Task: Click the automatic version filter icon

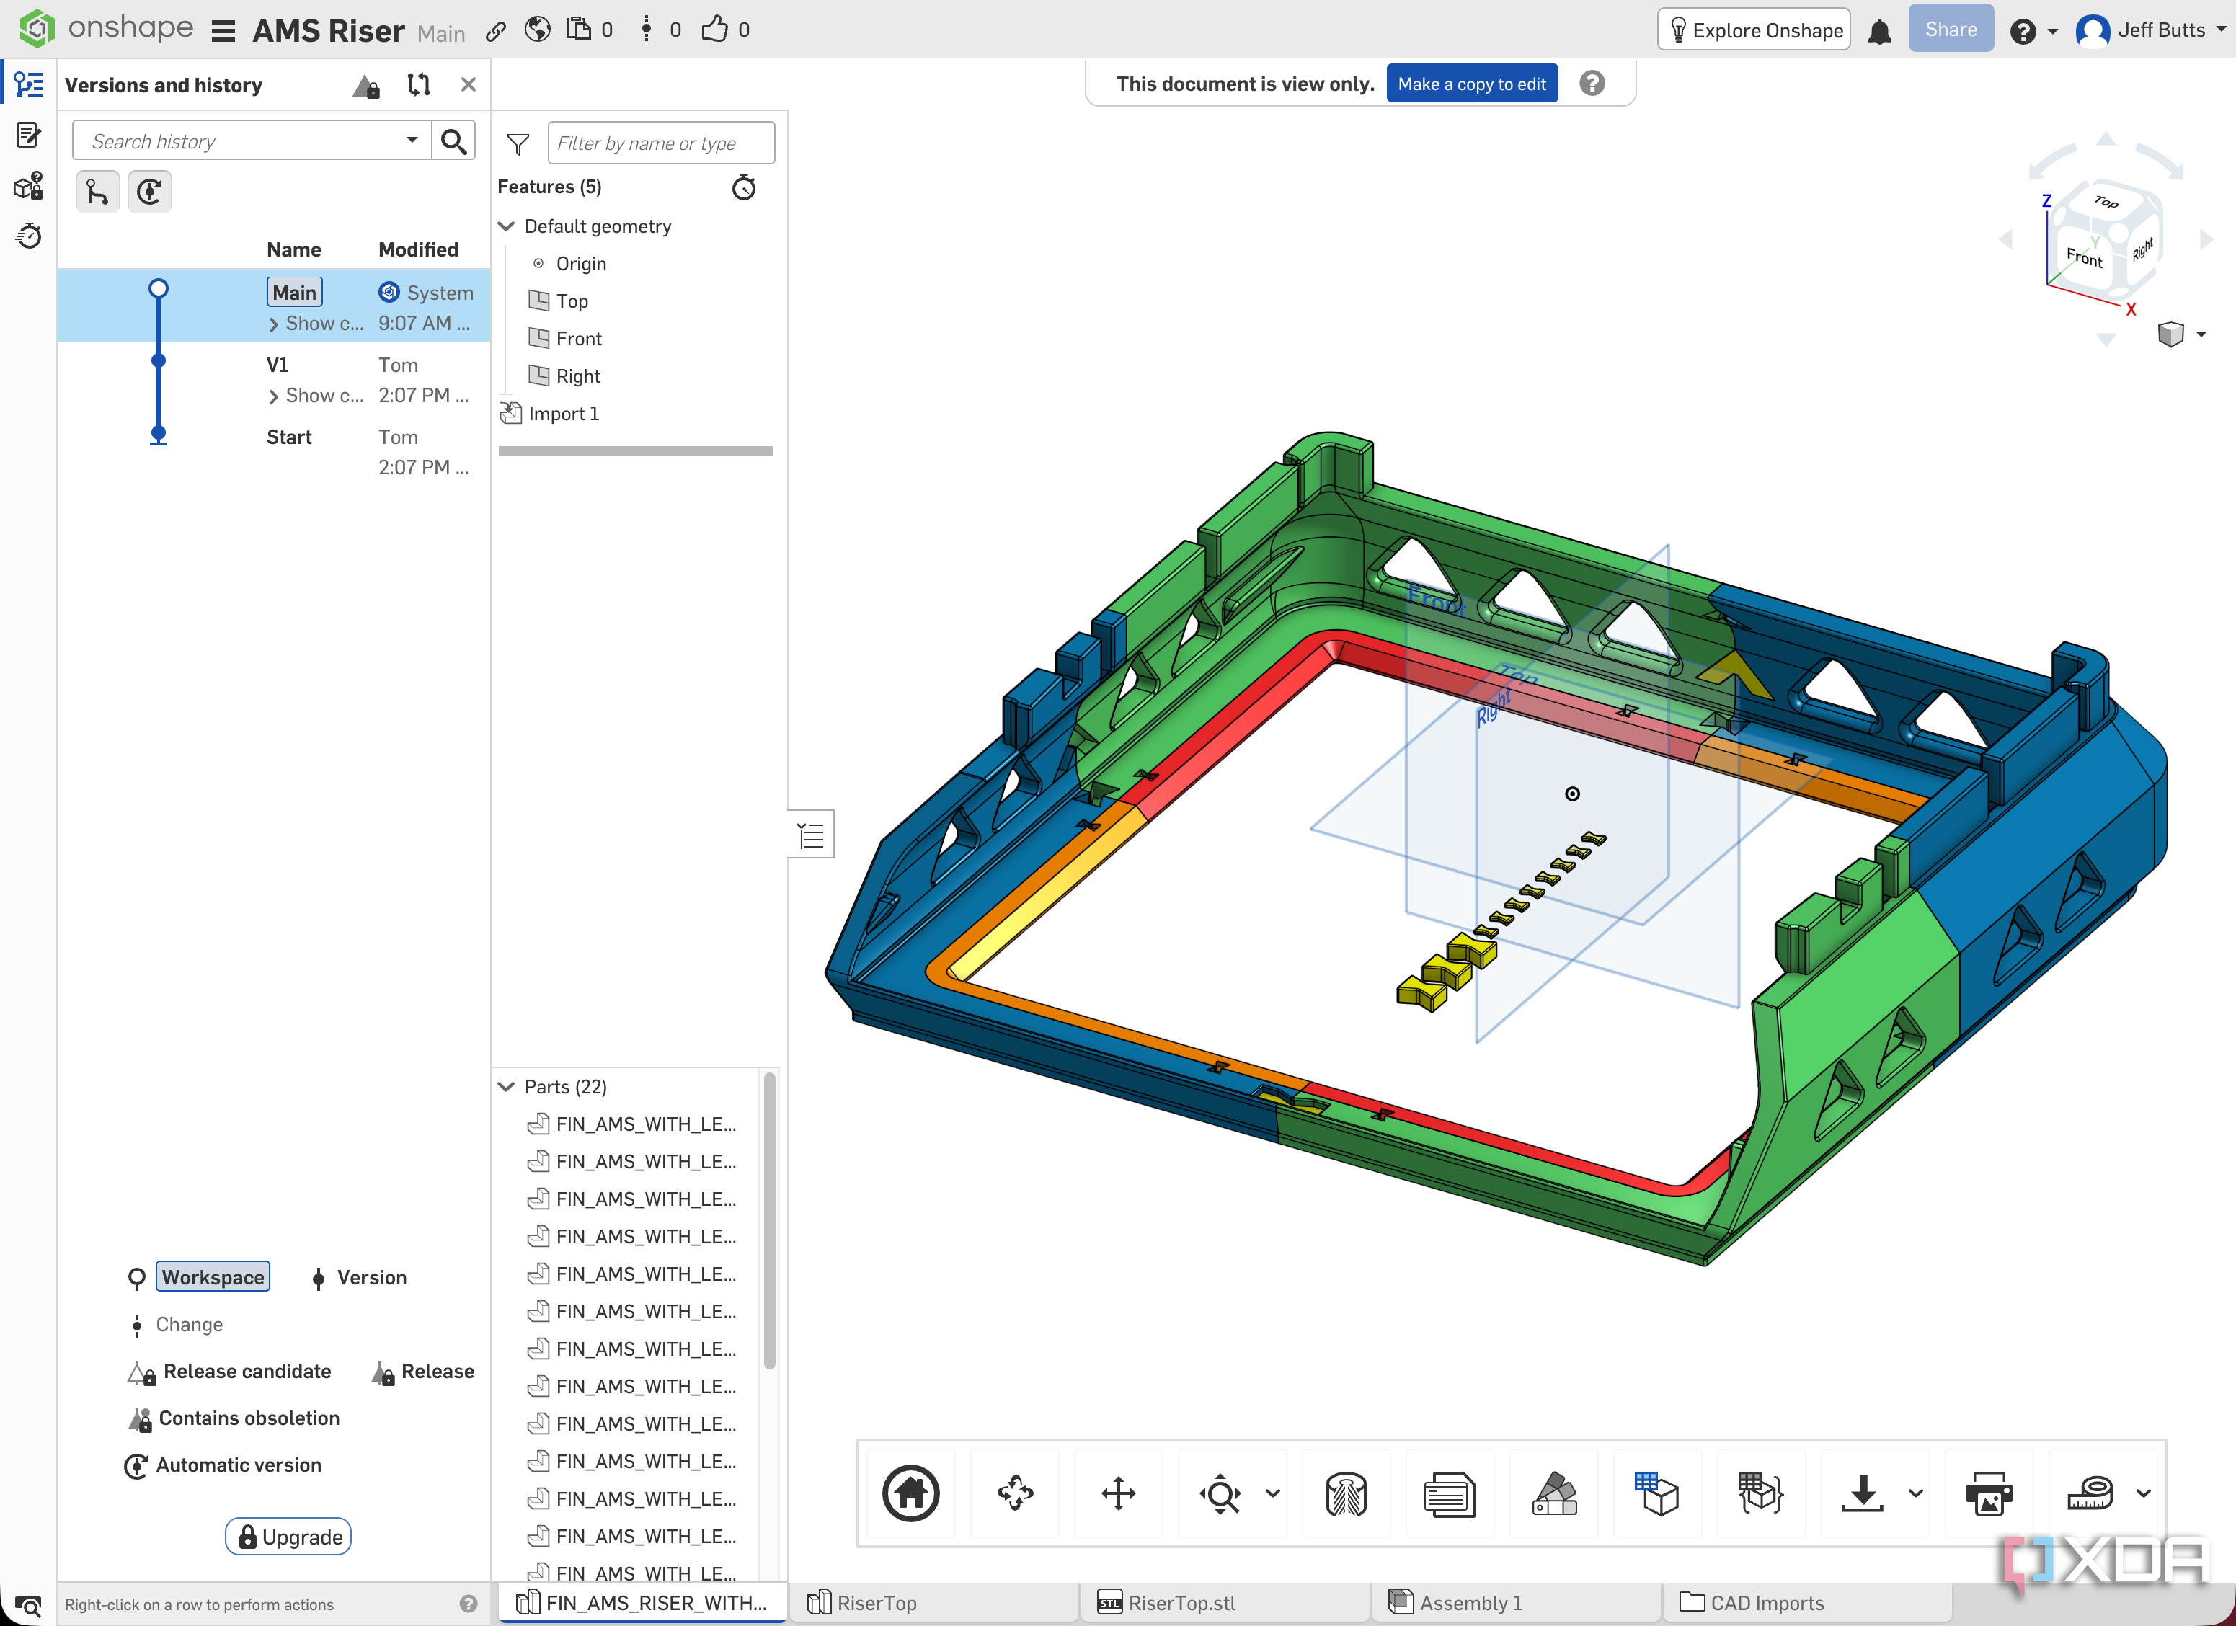Action: 150,191
